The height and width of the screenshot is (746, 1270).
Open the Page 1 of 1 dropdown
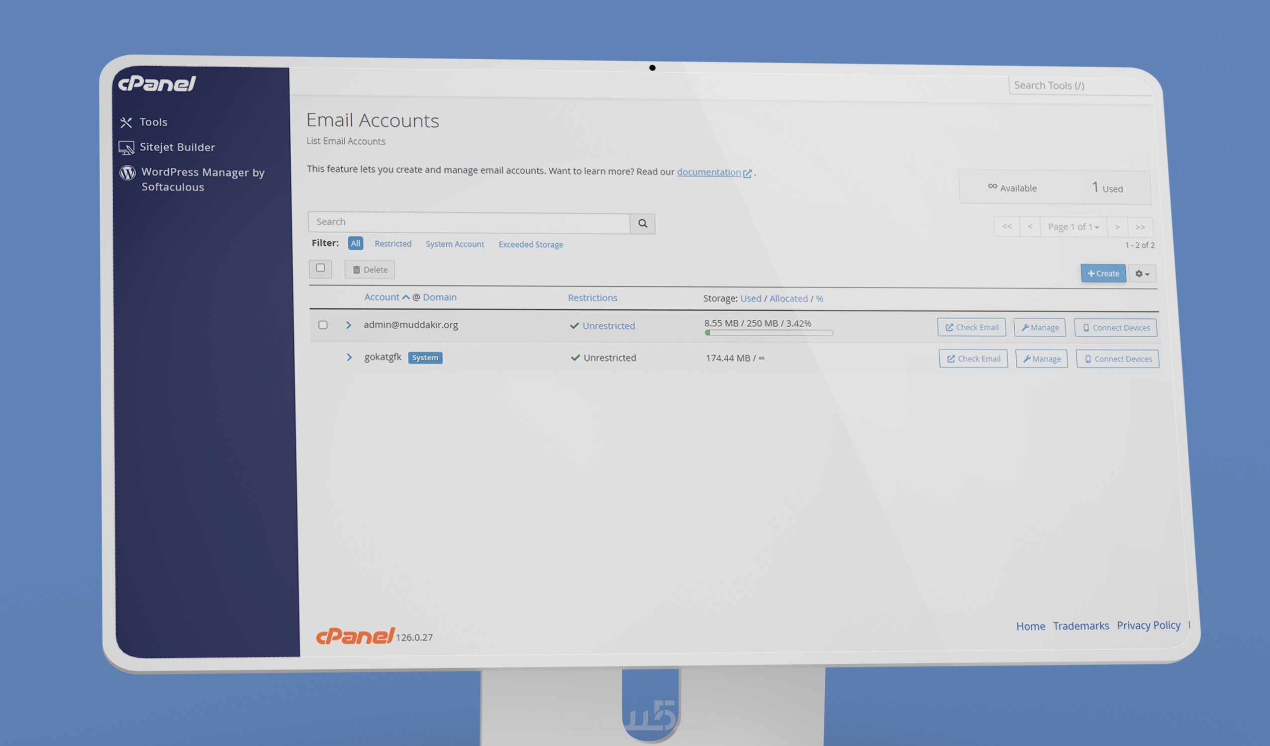[x=1073, y=227]
